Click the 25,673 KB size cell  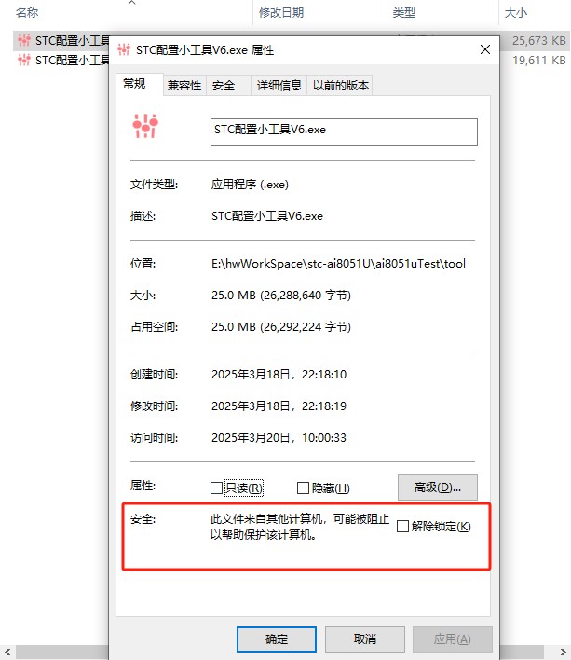[x=538, y=40]
